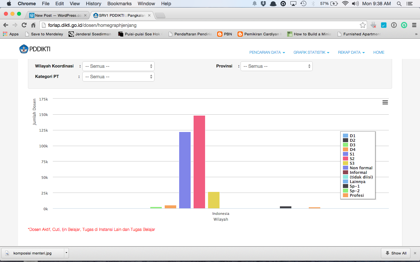Open the Wilayah Koordinasi dropdown
This screenshot has height=262, width=420.
[118, 66]
